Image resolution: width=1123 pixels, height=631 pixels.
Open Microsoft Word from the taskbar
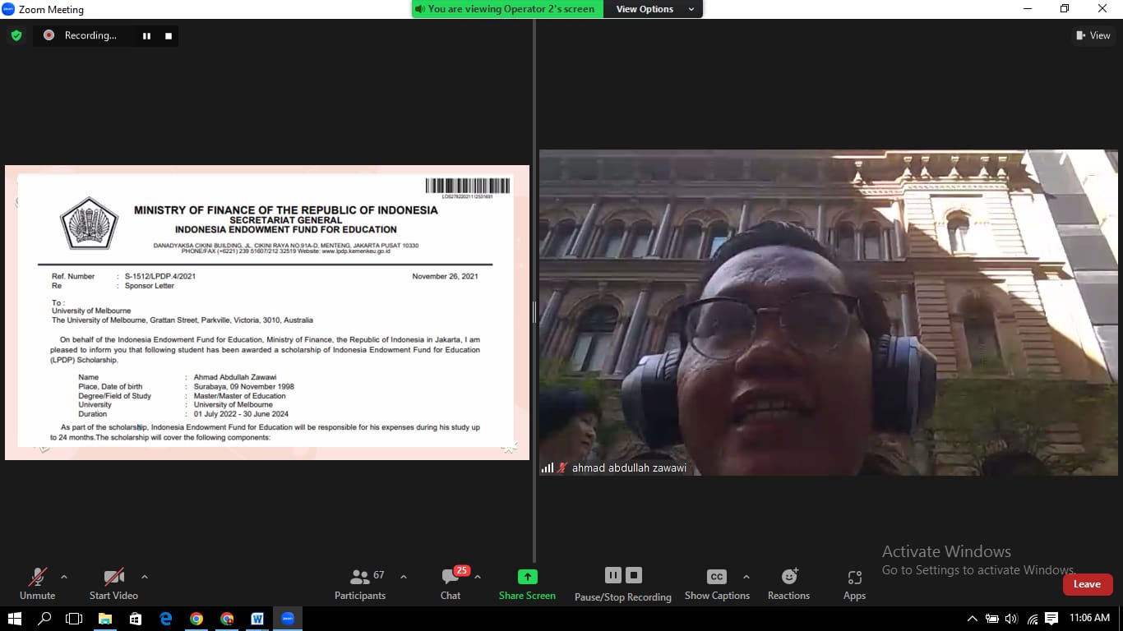(257, 619)
